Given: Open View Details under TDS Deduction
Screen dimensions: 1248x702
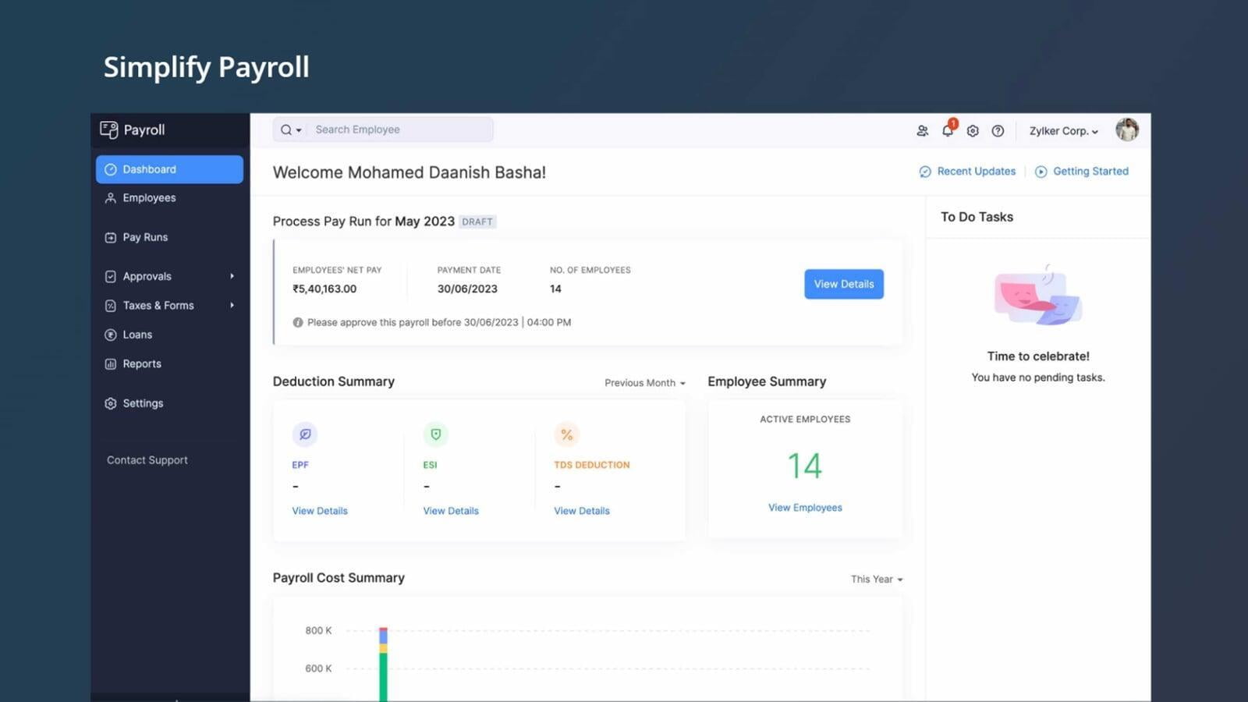Looking at the screenshot, I should [582, 511].
